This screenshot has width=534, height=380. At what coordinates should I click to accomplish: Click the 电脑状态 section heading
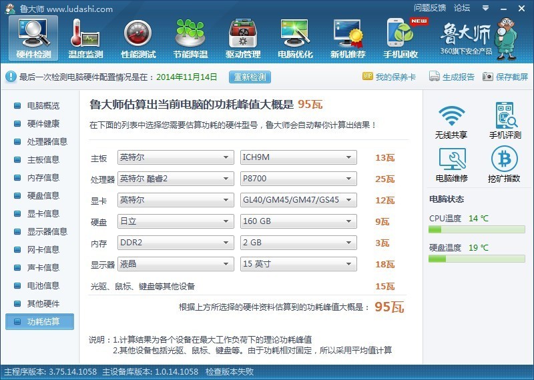tap(447, 199)
